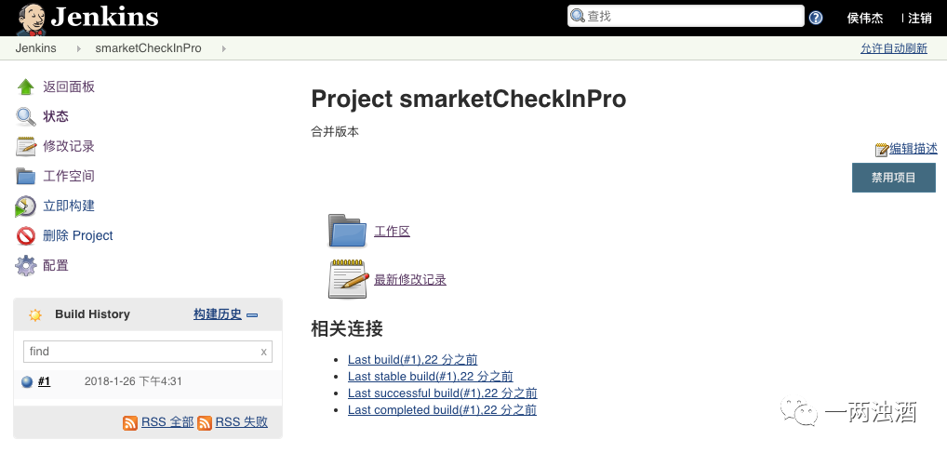Click the large latest changes notepad icon
This screenshot has width=947, height=453.
[349, 279]
